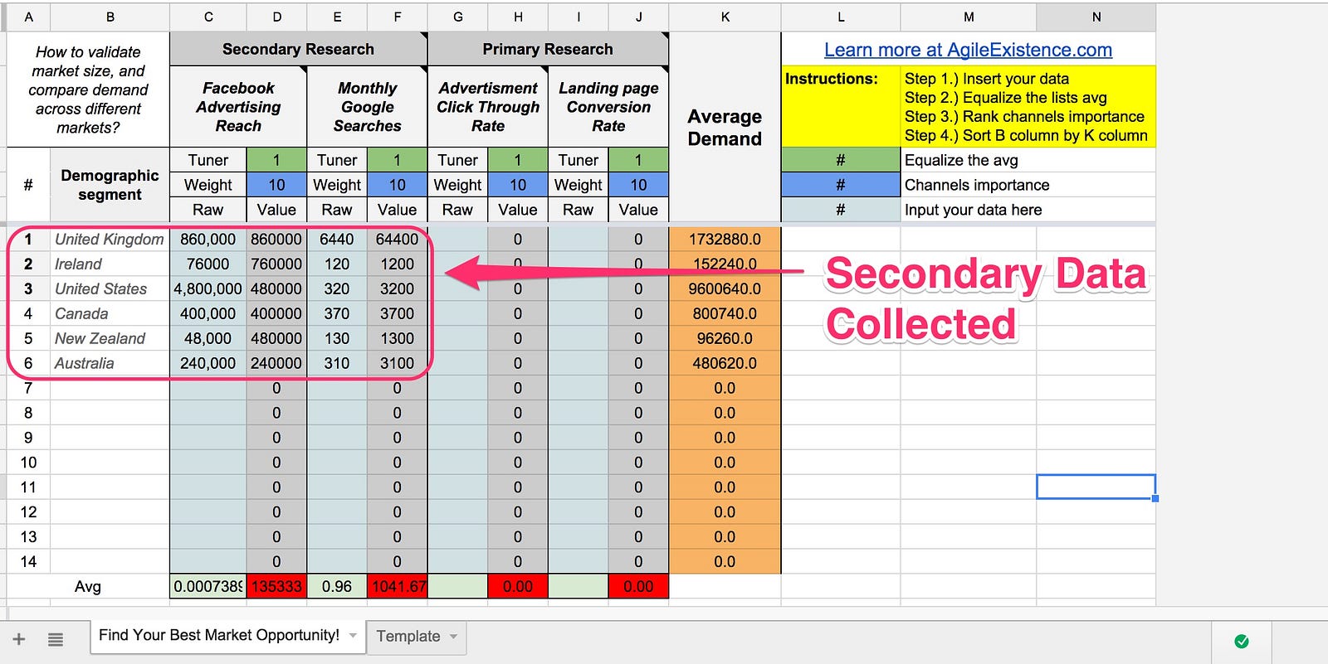The width and height of the screenshot is (1328, 664).
Task: Select Facebook Advertising Reach header
Action: (238, 107)
